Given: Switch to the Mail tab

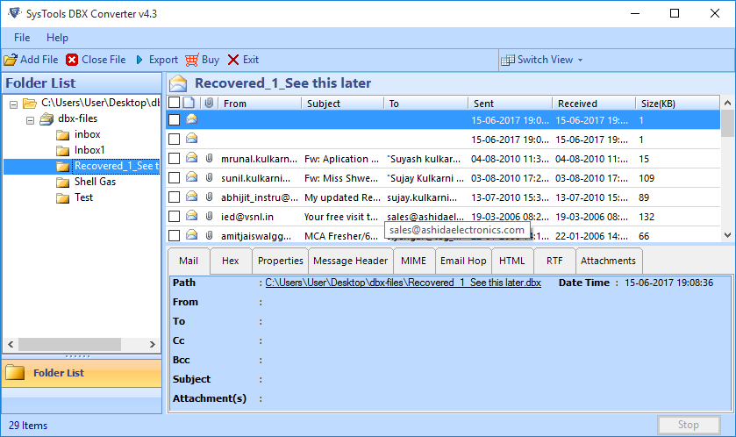Looking at the screenshot, I should [189, 261].
